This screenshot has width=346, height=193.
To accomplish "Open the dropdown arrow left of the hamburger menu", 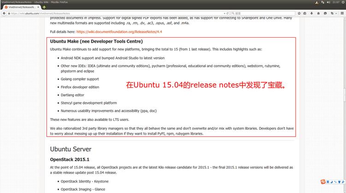I will tap(336, 13).
